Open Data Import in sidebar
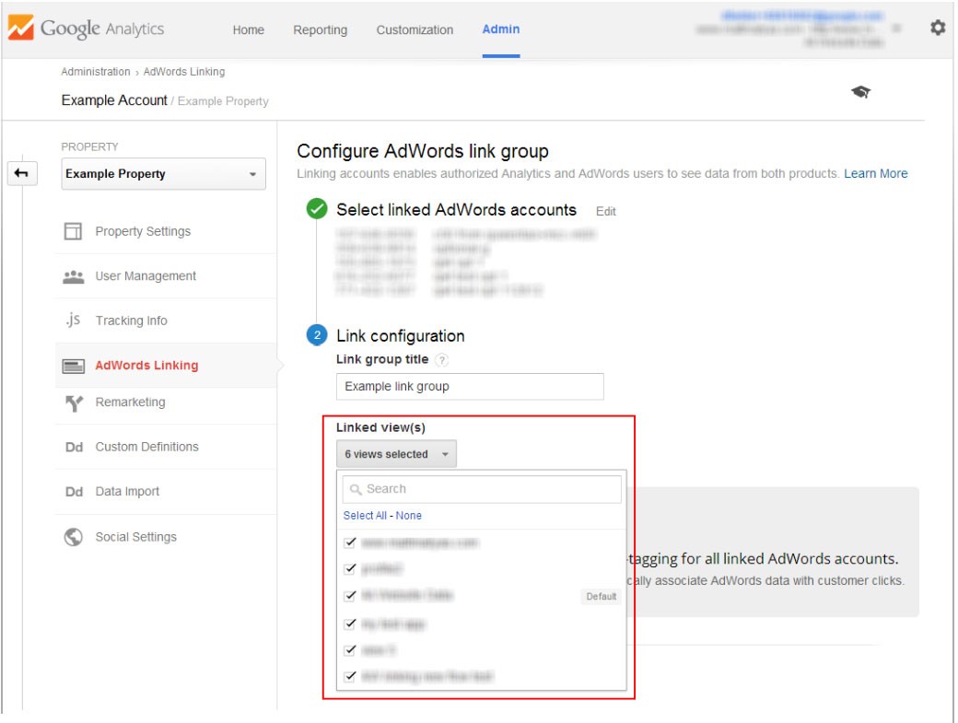 point(127,492)
